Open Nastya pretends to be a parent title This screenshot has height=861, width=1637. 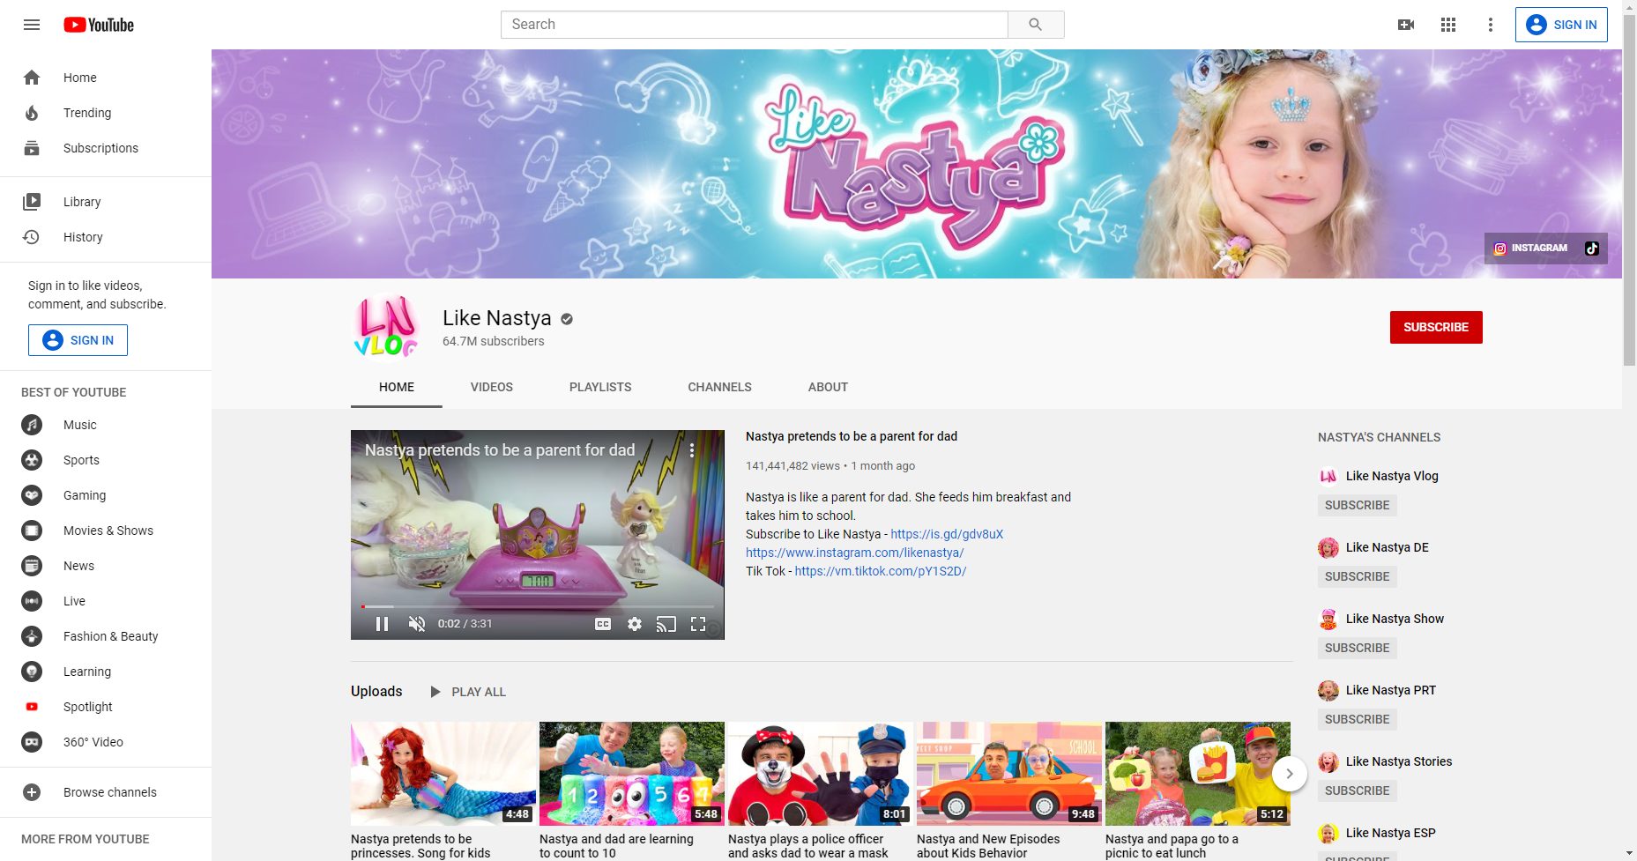click(852, 436)
